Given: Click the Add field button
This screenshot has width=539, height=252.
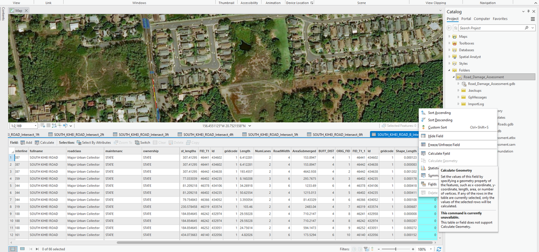Looking at the screenshot, I should (26, 142).
